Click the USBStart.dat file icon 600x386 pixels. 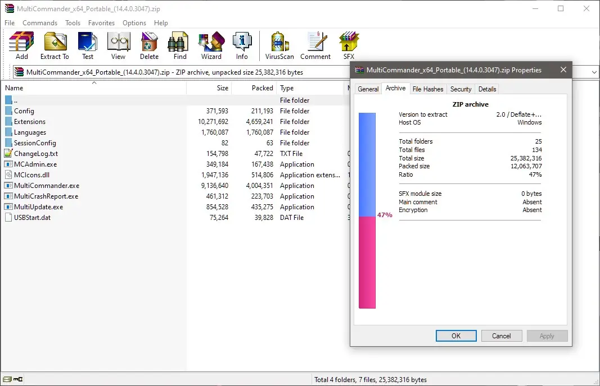[x=8, y=218]
